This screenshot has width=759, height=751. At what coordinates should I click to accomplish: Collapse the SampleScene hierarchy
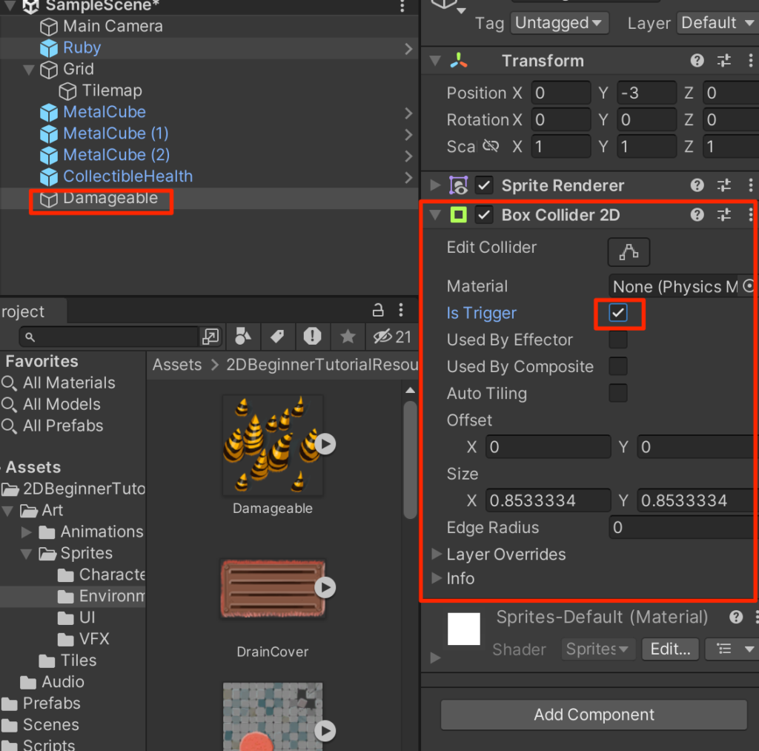(10, 6)
